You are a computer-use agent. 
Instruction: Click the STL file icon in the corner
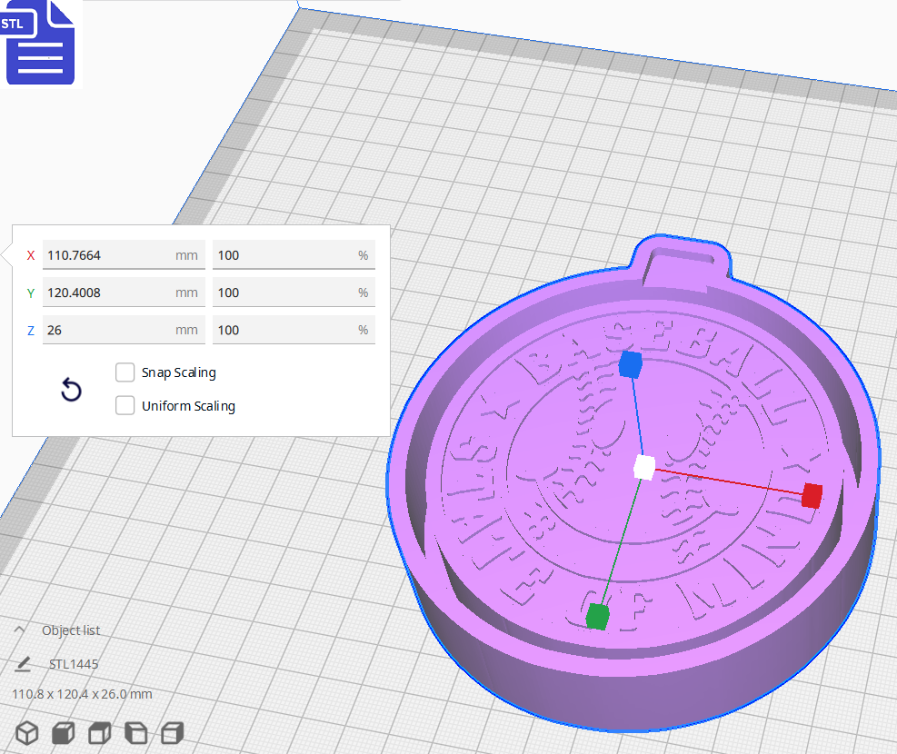[x=40, y=43]
